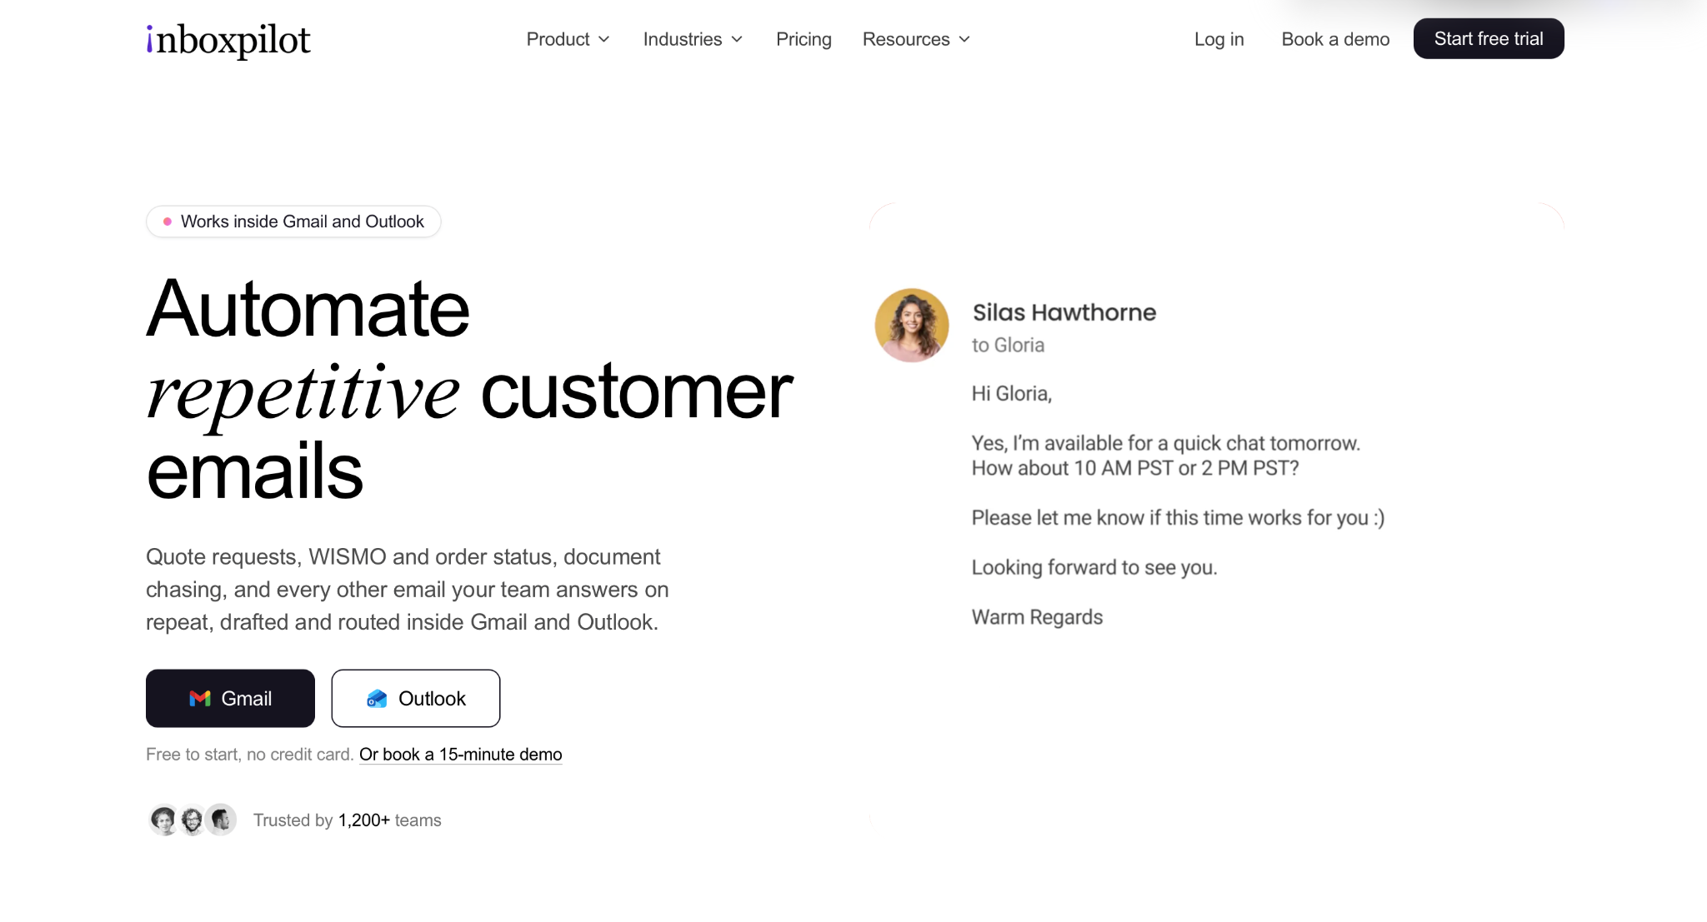Expand the Industries dropdown menu

pos(693,39)
